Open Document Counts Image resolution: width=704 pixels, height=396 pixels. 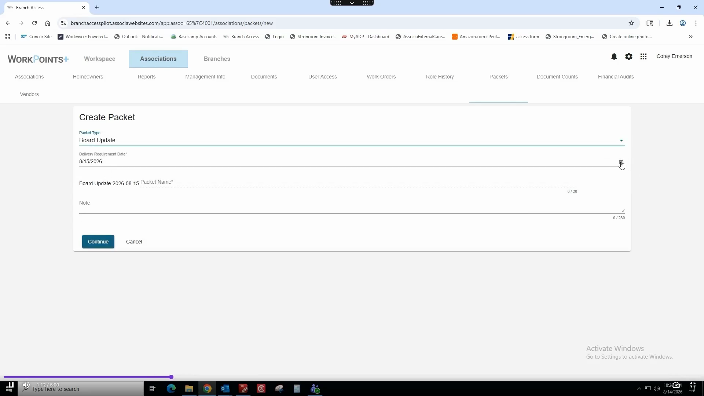pos(557,77)
